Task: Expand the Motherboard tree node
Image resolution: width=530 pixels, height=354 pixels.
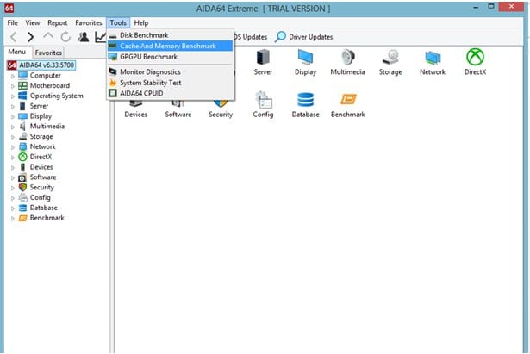Action: click(13, 86)
